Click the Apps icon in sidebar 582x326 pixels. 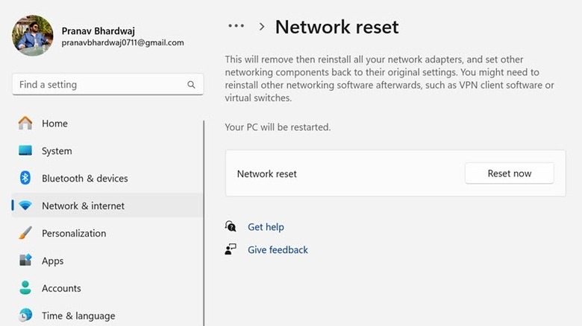25,261
